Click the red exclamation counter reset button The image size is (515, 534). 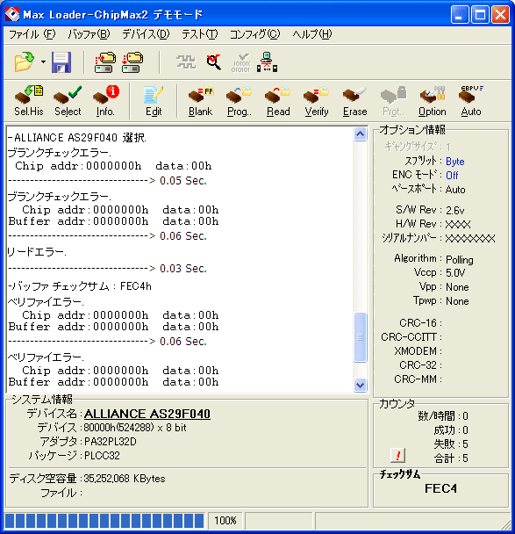click(397, 455)
